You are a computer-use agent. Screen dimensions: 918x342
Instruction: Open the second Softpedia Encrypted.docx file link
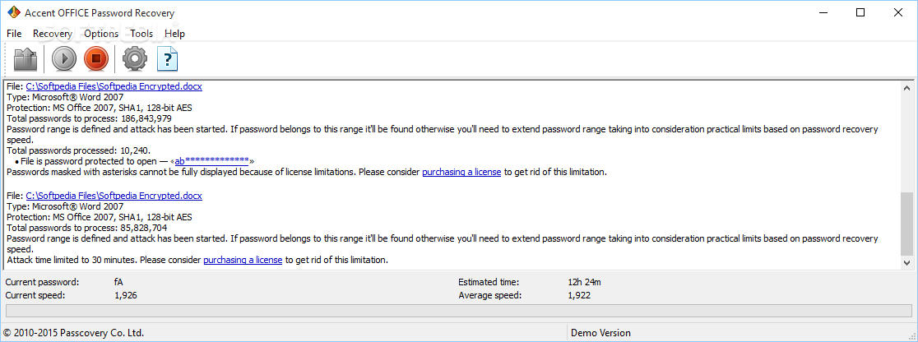pos(114,196)
